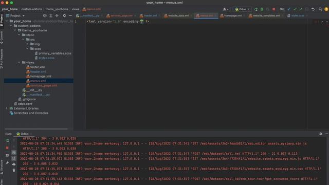Open Project panel gear options
This screenshot has width=329, height=185.
click(64, 16)
